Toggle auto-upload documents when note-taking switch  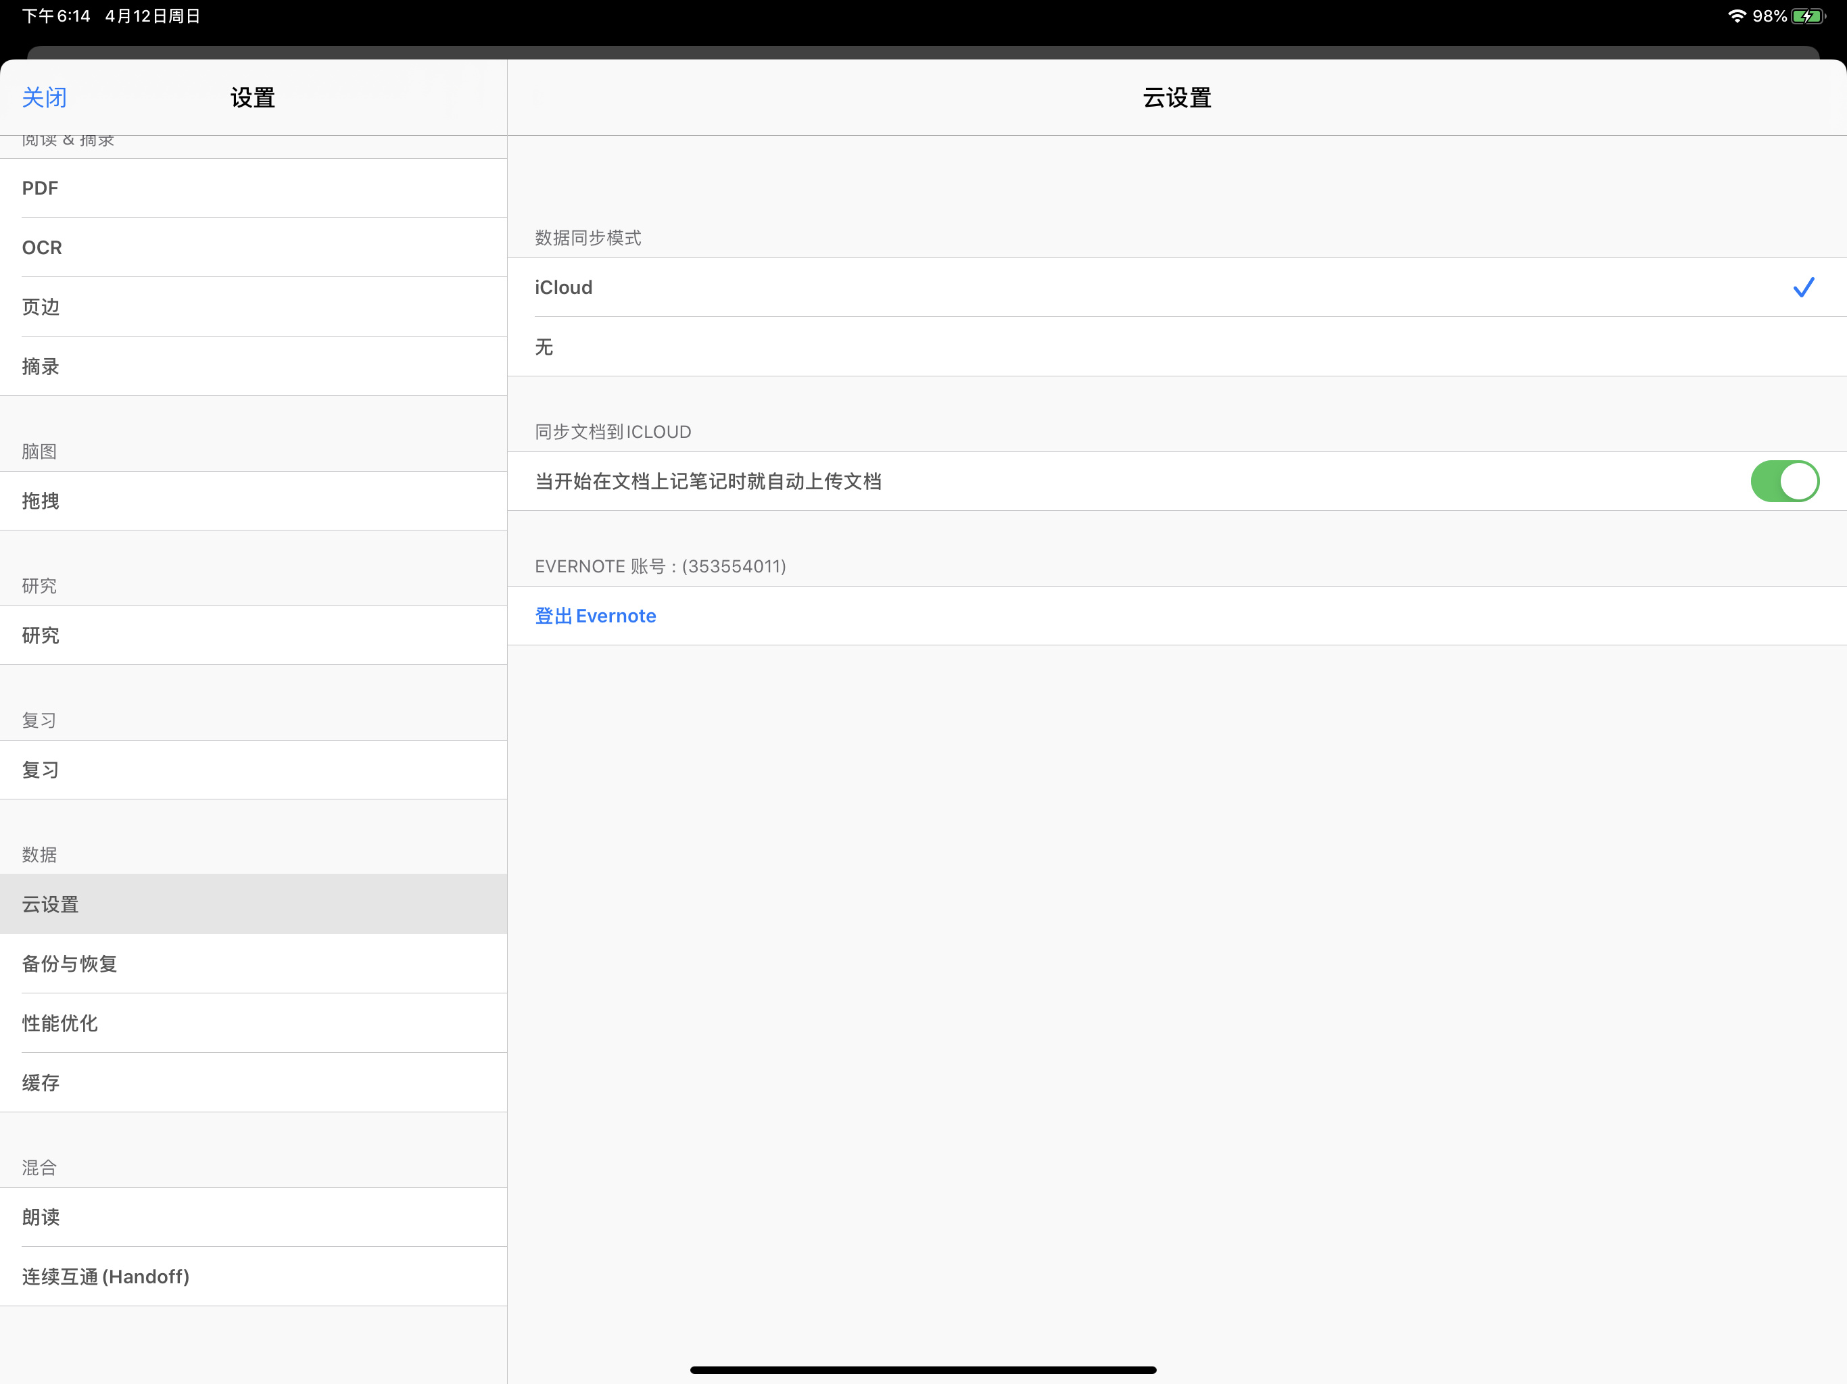point(1784,480)
